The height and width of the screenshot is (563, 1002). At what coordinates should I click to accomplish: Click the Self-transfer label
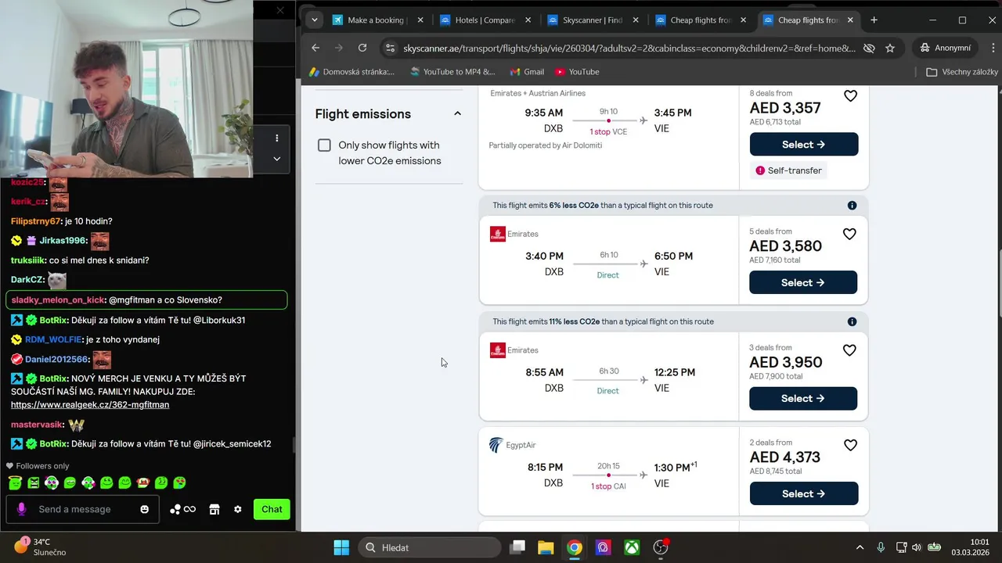788,170
